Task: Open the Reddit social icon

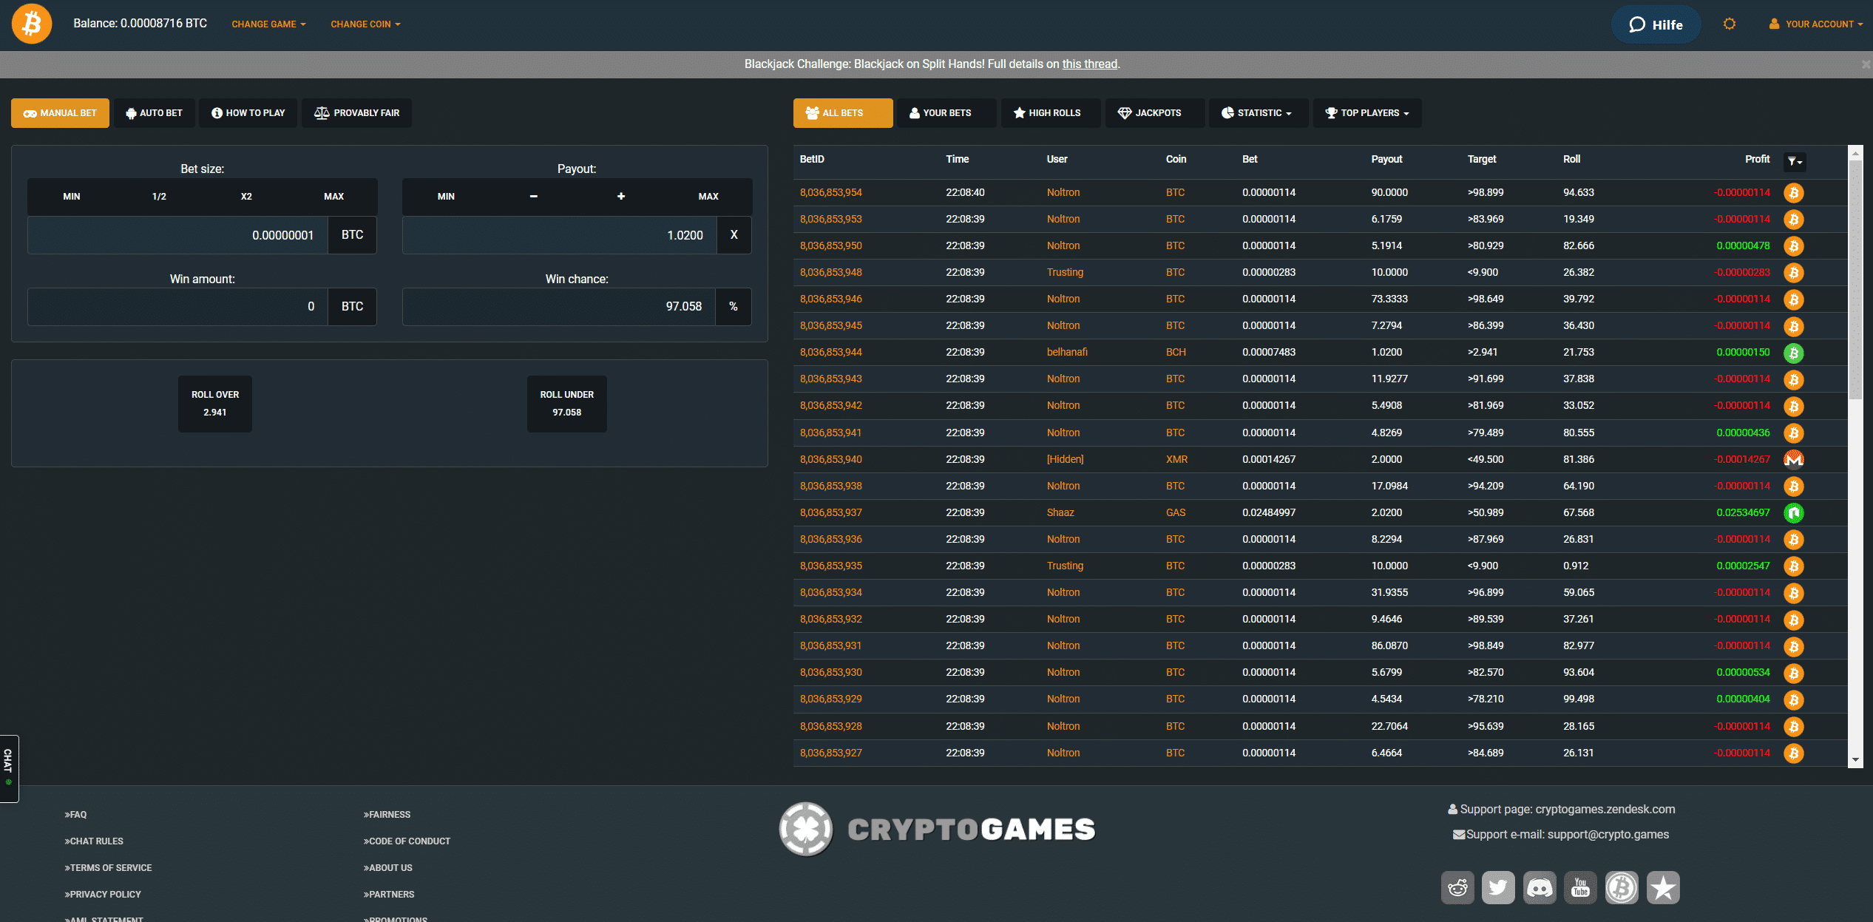Action: 1457,887
